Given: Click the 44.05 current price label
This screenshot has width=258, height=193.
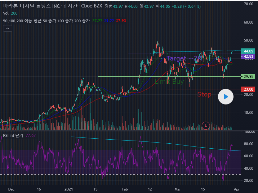Looking at the screenshot, I should pos(249,51).
